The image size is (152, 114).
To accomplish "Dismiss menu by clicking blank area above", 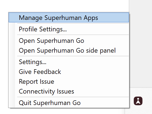I will [x=64, y=6].
